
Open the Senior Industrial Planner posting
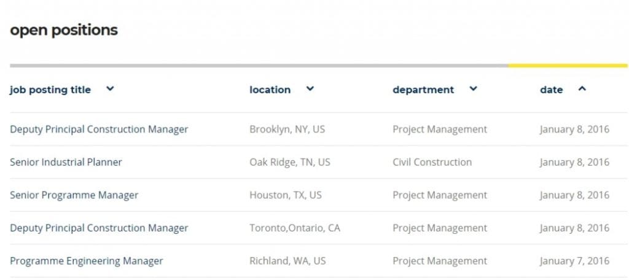(66, 162)
